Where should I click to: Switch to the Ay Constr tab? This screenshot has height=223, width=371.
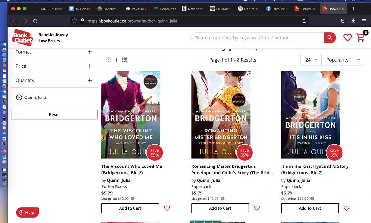(x=80, y=9)
